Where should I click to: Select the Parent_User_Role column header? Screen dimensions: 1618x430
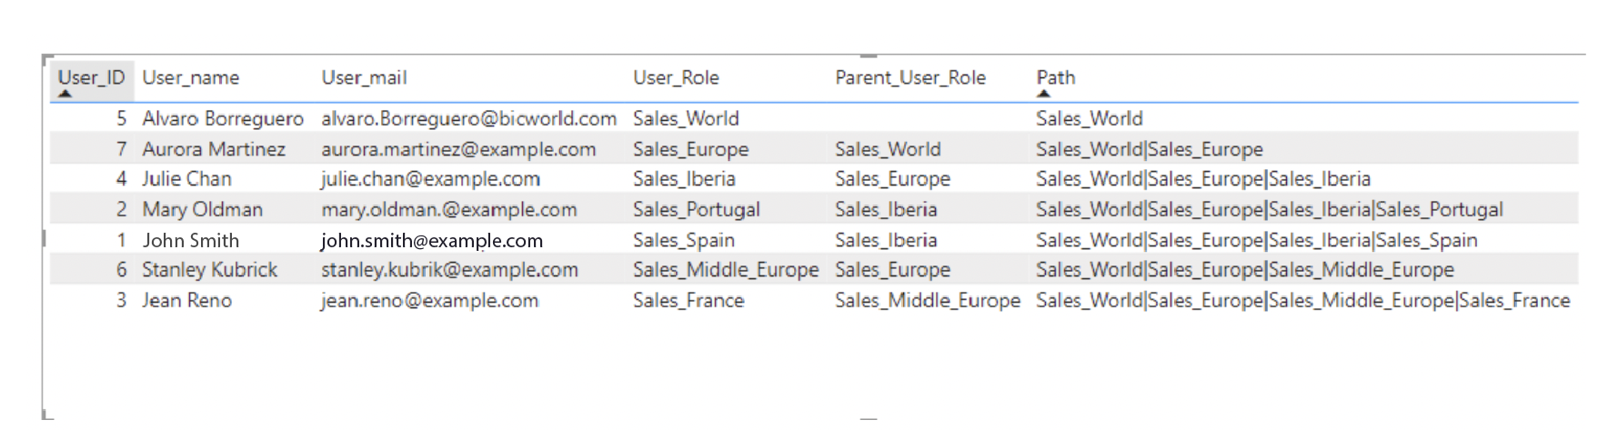(910, 77)
